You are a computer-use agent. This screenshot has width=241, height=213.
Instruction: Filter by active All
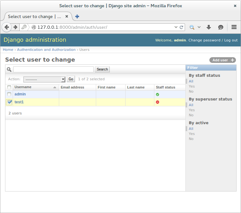coord(191,129)
